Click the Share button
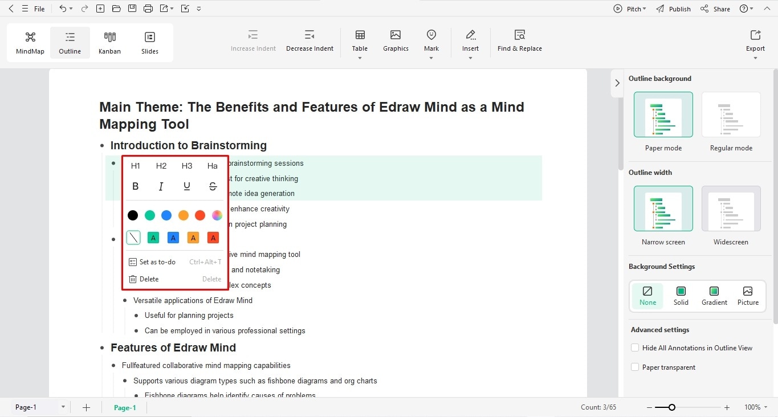Screen dimensions: 778x417 coord(715,9)
